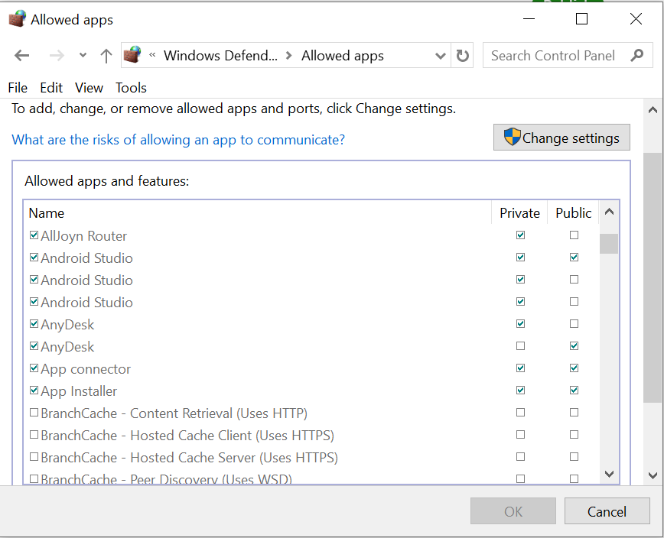Click the Search Control Panel field
This screenshot has width=664, height=538.
coord(554,55)
